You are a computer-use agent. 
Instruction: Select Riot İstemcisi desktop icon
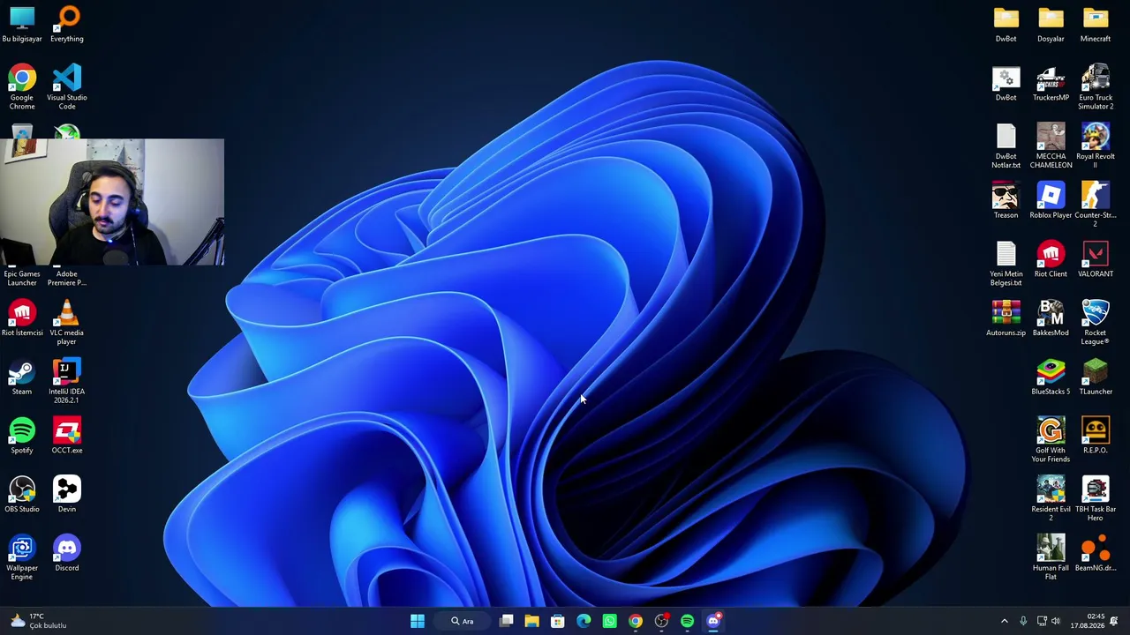click(x=22, y=317)
